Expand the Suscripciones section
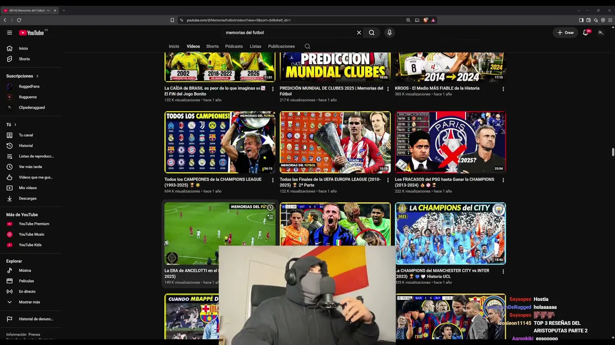615x345 pixels. 22,76
